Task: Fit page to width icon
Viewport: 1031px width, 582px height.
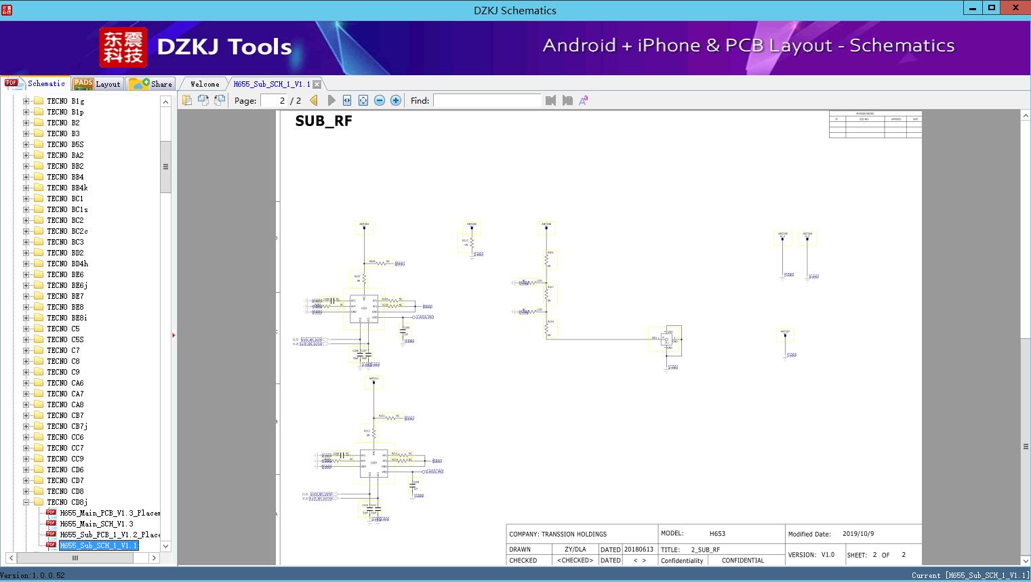Action: (x=347, y=100)
